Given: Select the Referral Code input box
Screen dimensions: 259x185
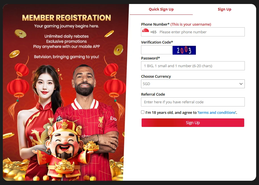Looking at the screenshot, I should click(193, 102).
